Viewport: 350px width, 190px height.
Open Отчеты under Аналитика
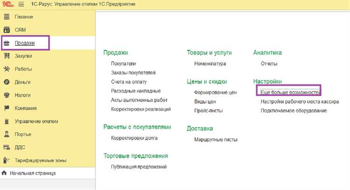point(269,63)
